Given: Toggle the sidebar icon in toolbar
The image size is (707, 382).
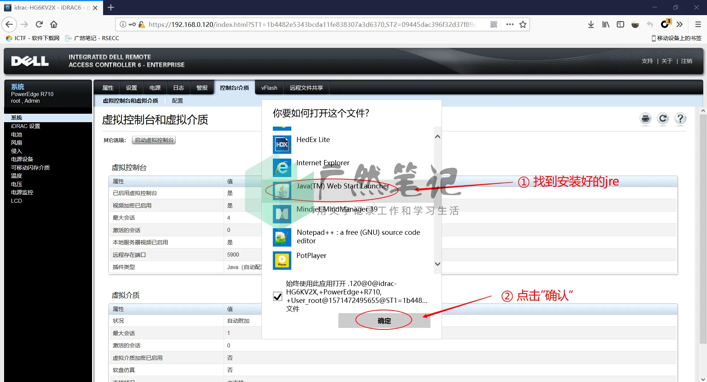Looking at the screenshot, I should point(620,24).
